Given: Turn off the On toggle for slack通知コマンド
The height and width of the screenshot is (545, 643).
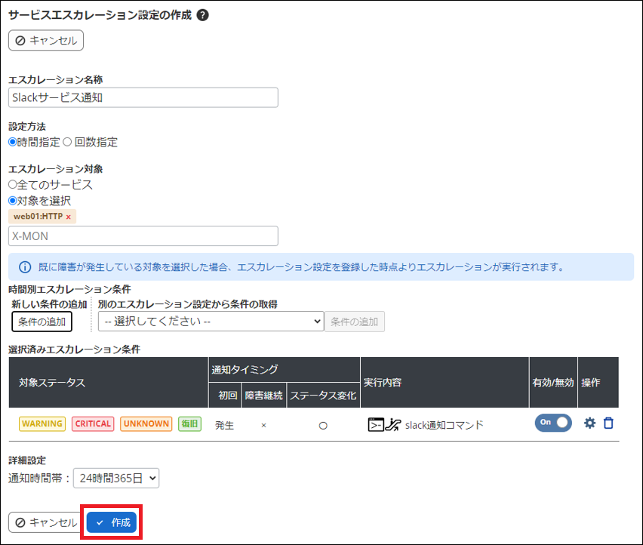Looking at the screenshot, I should click(x=552, y=423).
